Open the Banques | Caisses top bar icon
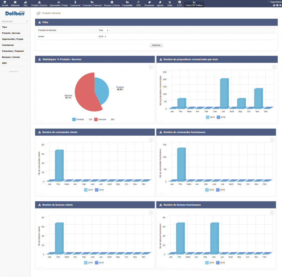Viewport: 282px width, 277px height. (112, 3)
